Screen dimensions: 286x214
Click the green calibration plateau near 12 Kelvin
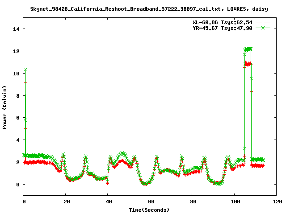[248, 49]
